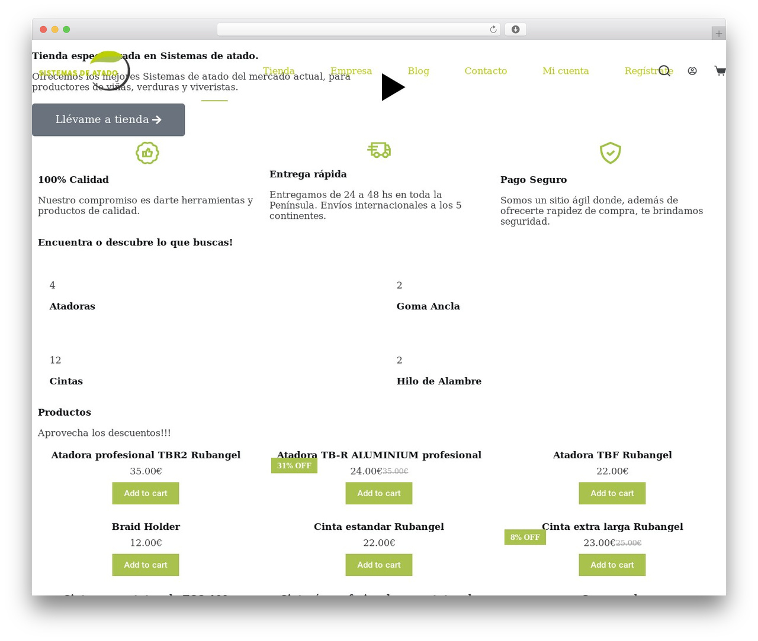Click the Regístrate menu link
This screenshot has width=758, height=641.
click(x=648, y=71)
